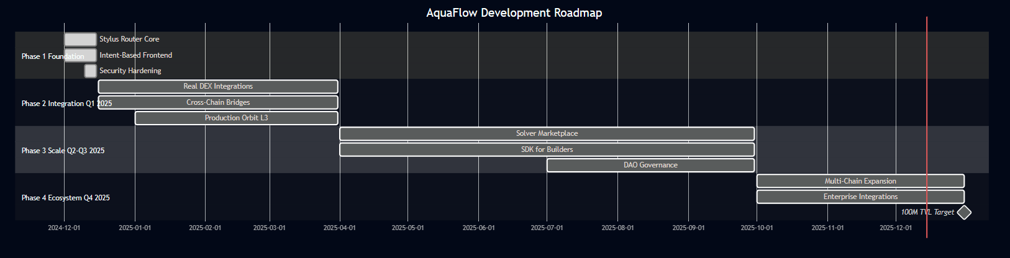Open the DAO Governance task bar
This screenshot has height=258, width=1010.
(x=650, y=165)
